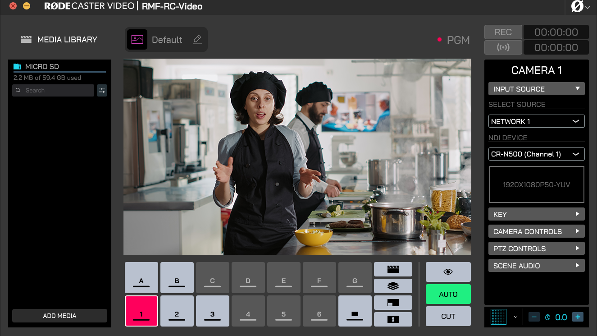This screenshot has width=597, height=336.
Task: Click the keyhole icon button
Action: [393, 319]
